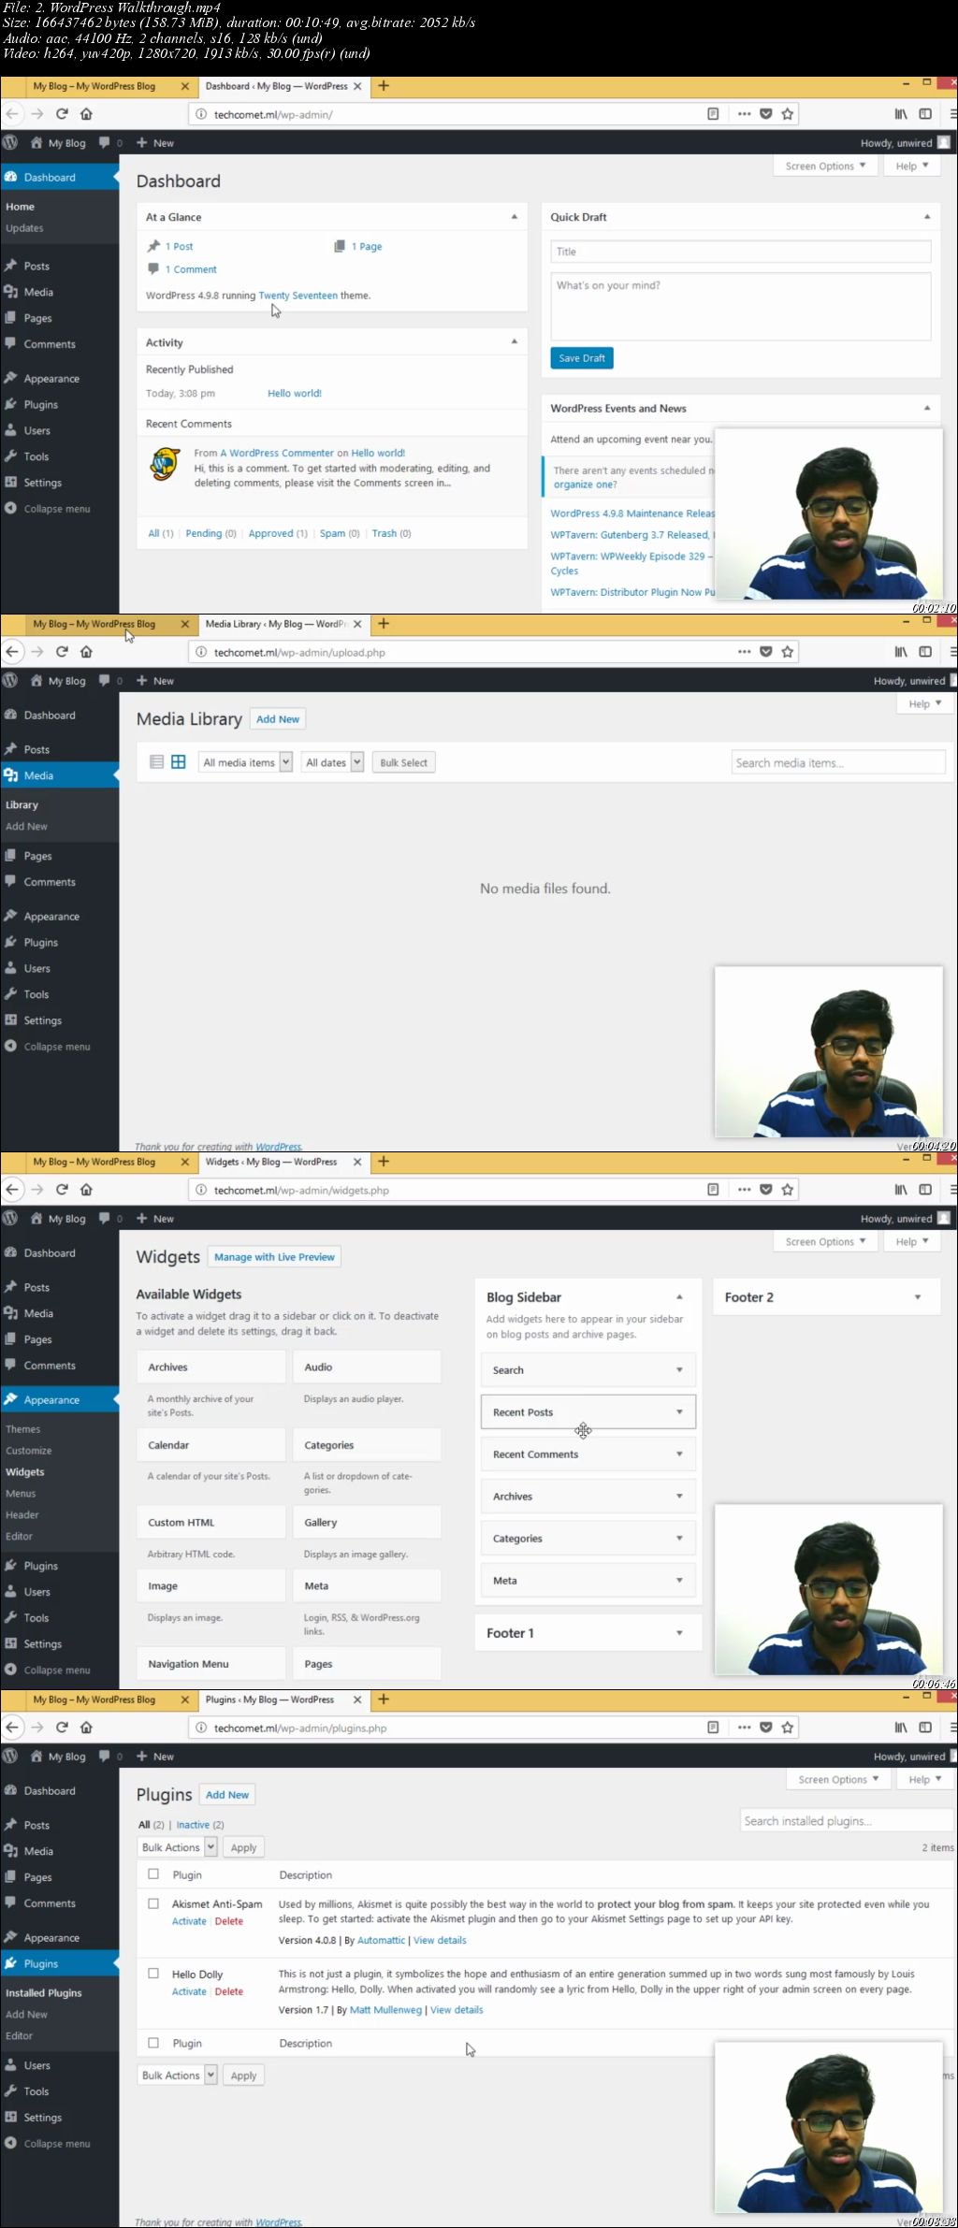Switch to the Dashboard browser tab in the top frame
This screenshot has width=958, height=2228.
click(276, 86)
